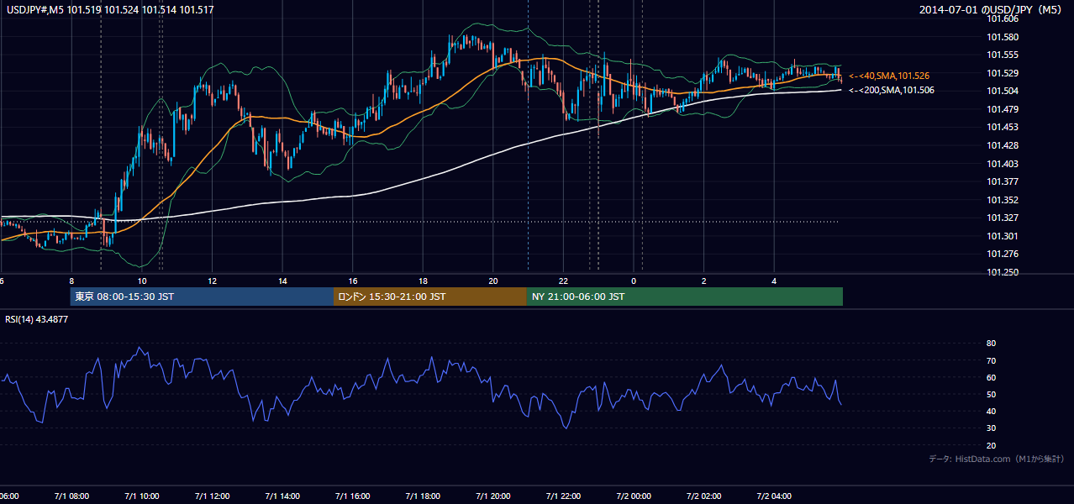Click the RSI scale value 60
Image resolution: width=1074 pixels, height=504 pixels.
(x=991, y=377)
